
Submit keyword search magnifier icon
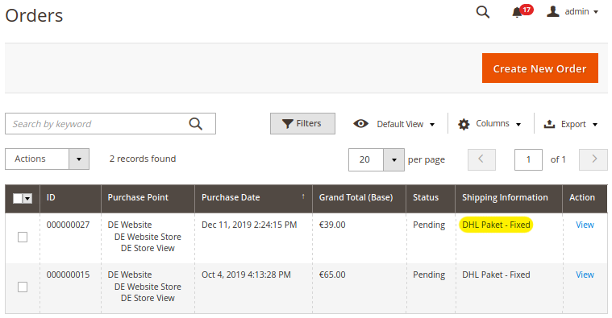(196, 124)
